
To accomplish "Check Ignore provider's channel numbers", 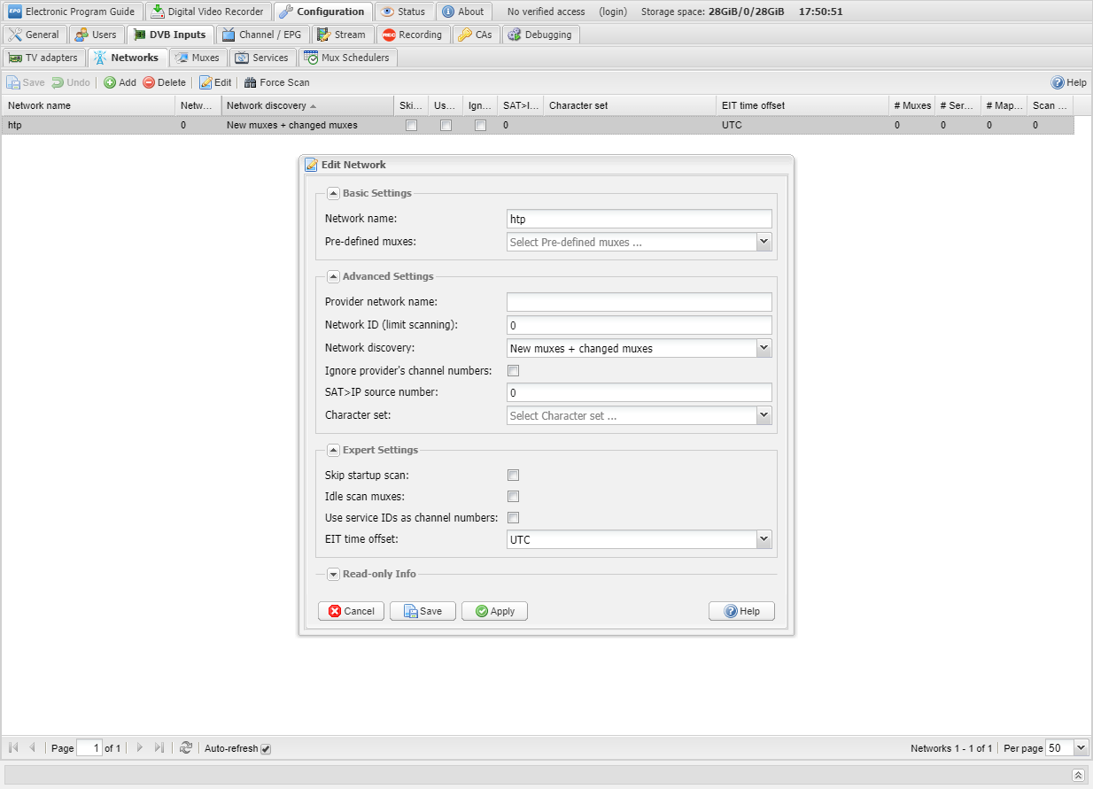I will [513, 371].
